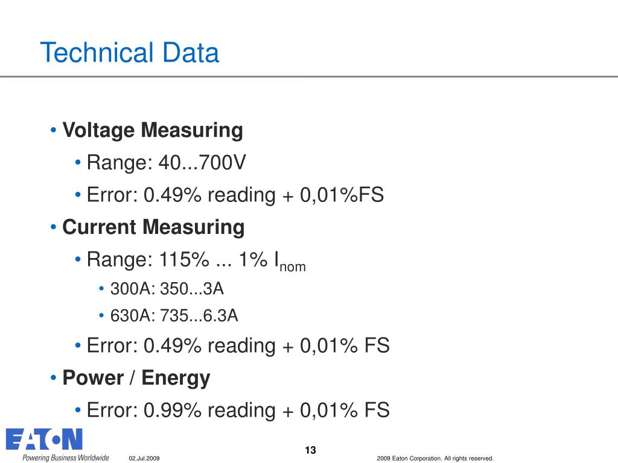Click the page number 13
The image size is (618, 463).
coord(311,450)
